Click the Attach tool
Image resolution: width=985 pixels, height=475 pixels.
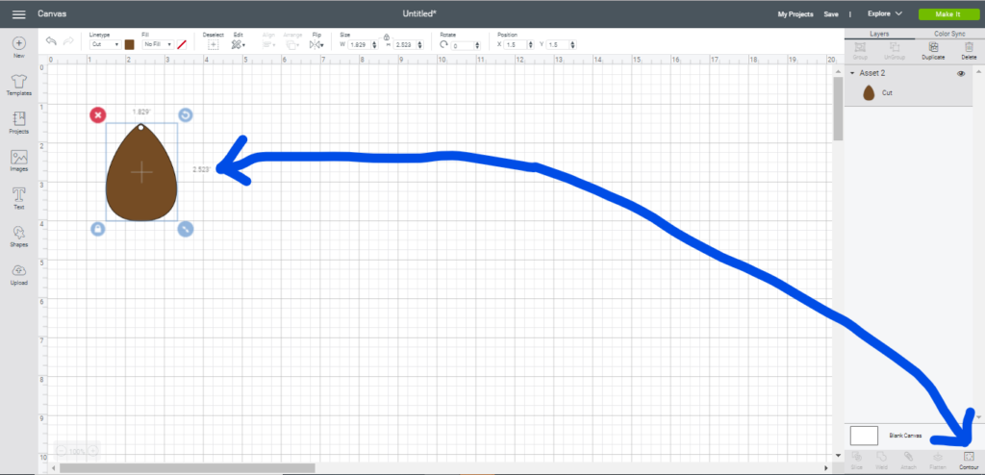[908, 460]
